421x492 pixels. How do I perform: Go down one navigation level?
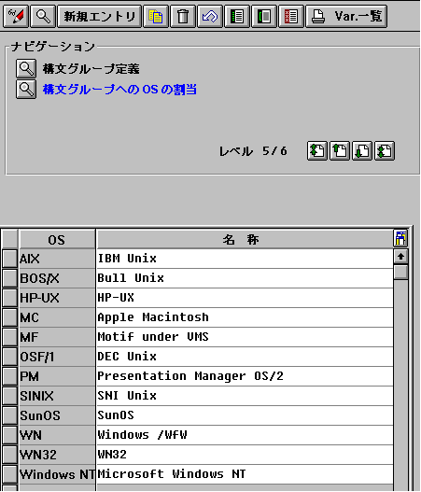[362, 151]
